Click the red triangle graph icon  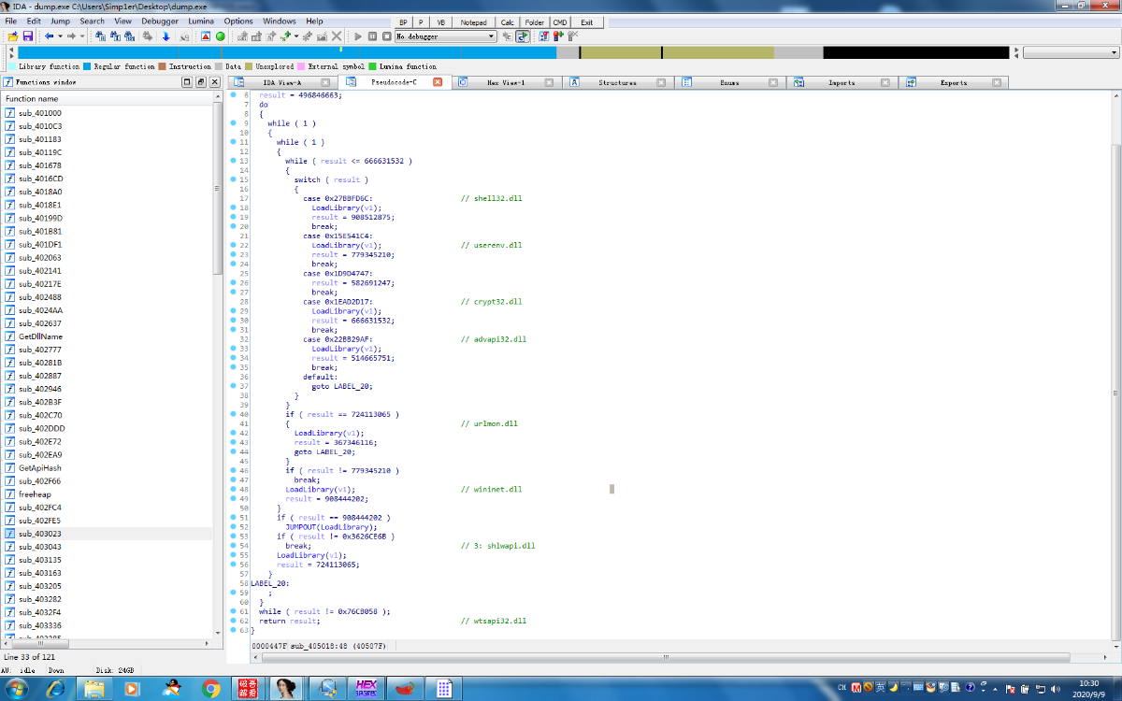pos(206,36)
